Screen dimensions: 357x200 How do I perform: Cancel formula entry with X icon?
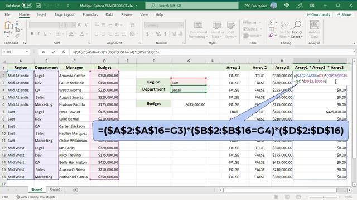(x=44, y=52)
